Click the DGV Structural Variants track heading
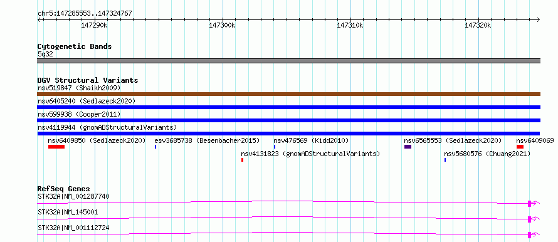The width and height of the screenshot is (558, 242). click(88, 80)
